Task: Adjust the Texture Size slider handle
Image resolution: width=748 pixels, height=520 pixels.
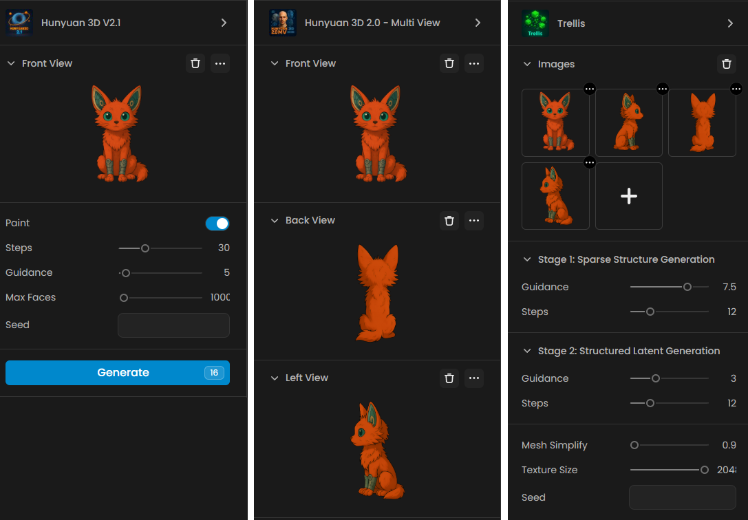Action: tap(704, 470)
